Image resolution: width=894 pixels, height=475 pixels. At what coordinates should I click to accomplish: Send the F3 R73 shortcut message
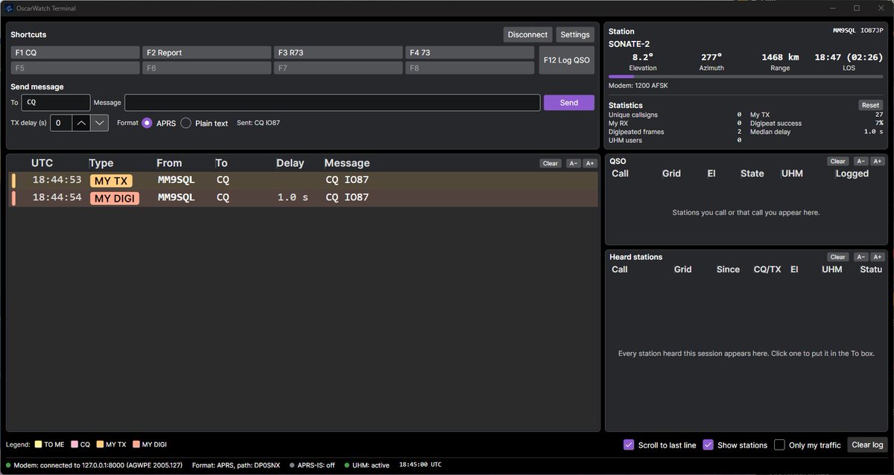(338, 53)
